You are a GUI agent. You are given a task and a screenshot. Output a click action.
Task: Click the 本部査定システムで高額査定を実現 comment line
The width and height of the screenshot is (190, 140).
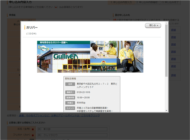[x=95, y=111]
